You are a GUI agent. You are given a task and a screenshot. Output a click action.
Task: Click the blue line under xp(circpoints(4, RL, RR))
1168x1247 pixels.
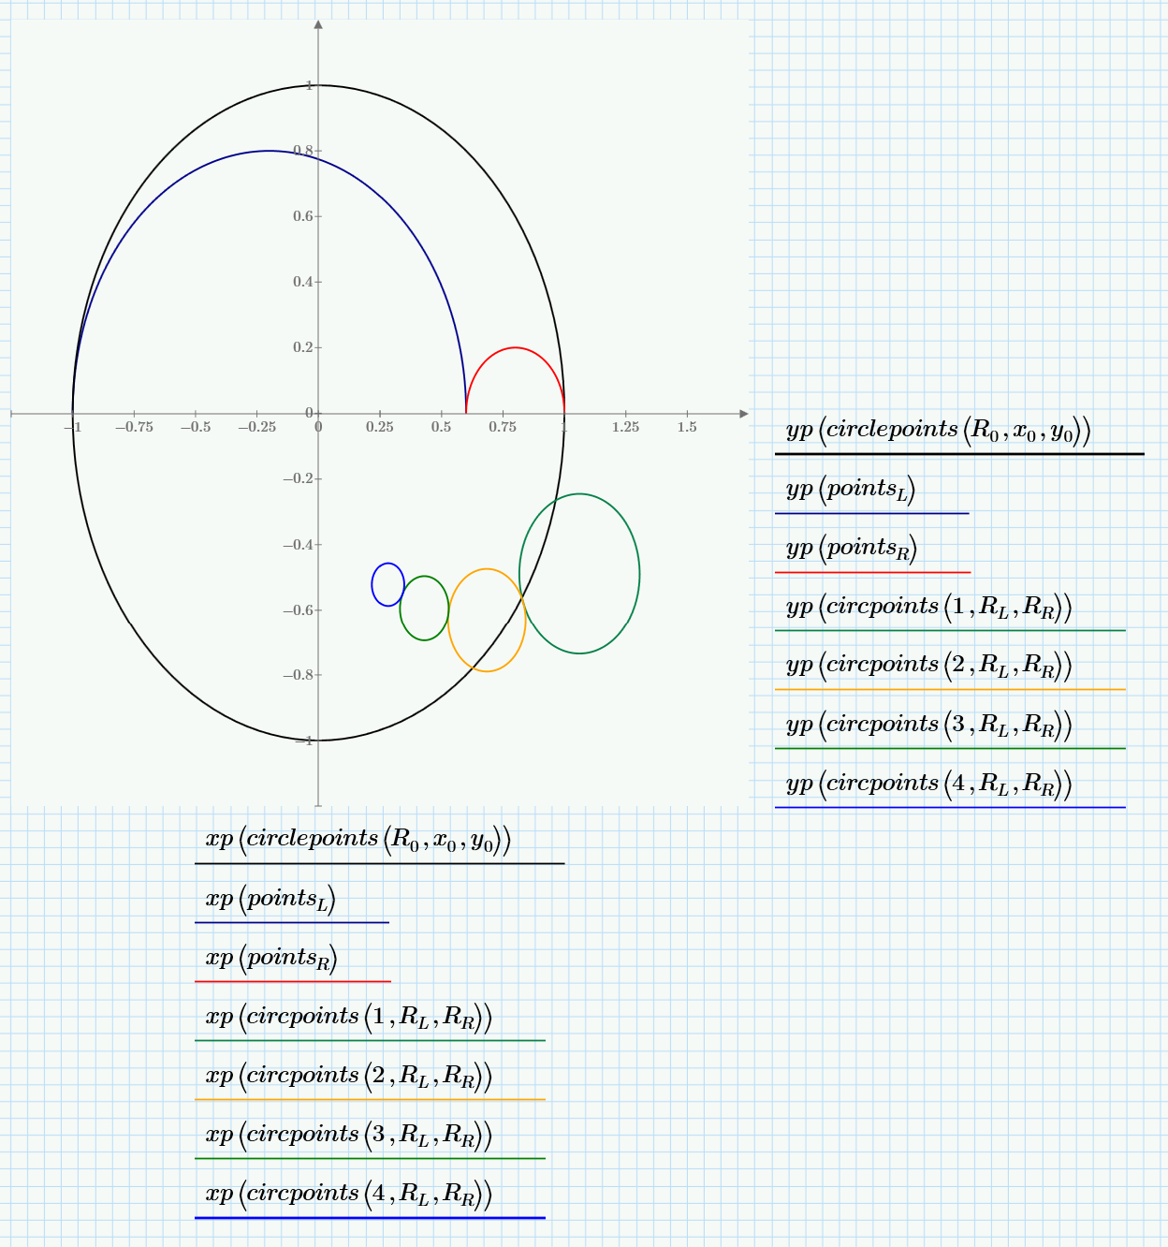[370, 1216]
